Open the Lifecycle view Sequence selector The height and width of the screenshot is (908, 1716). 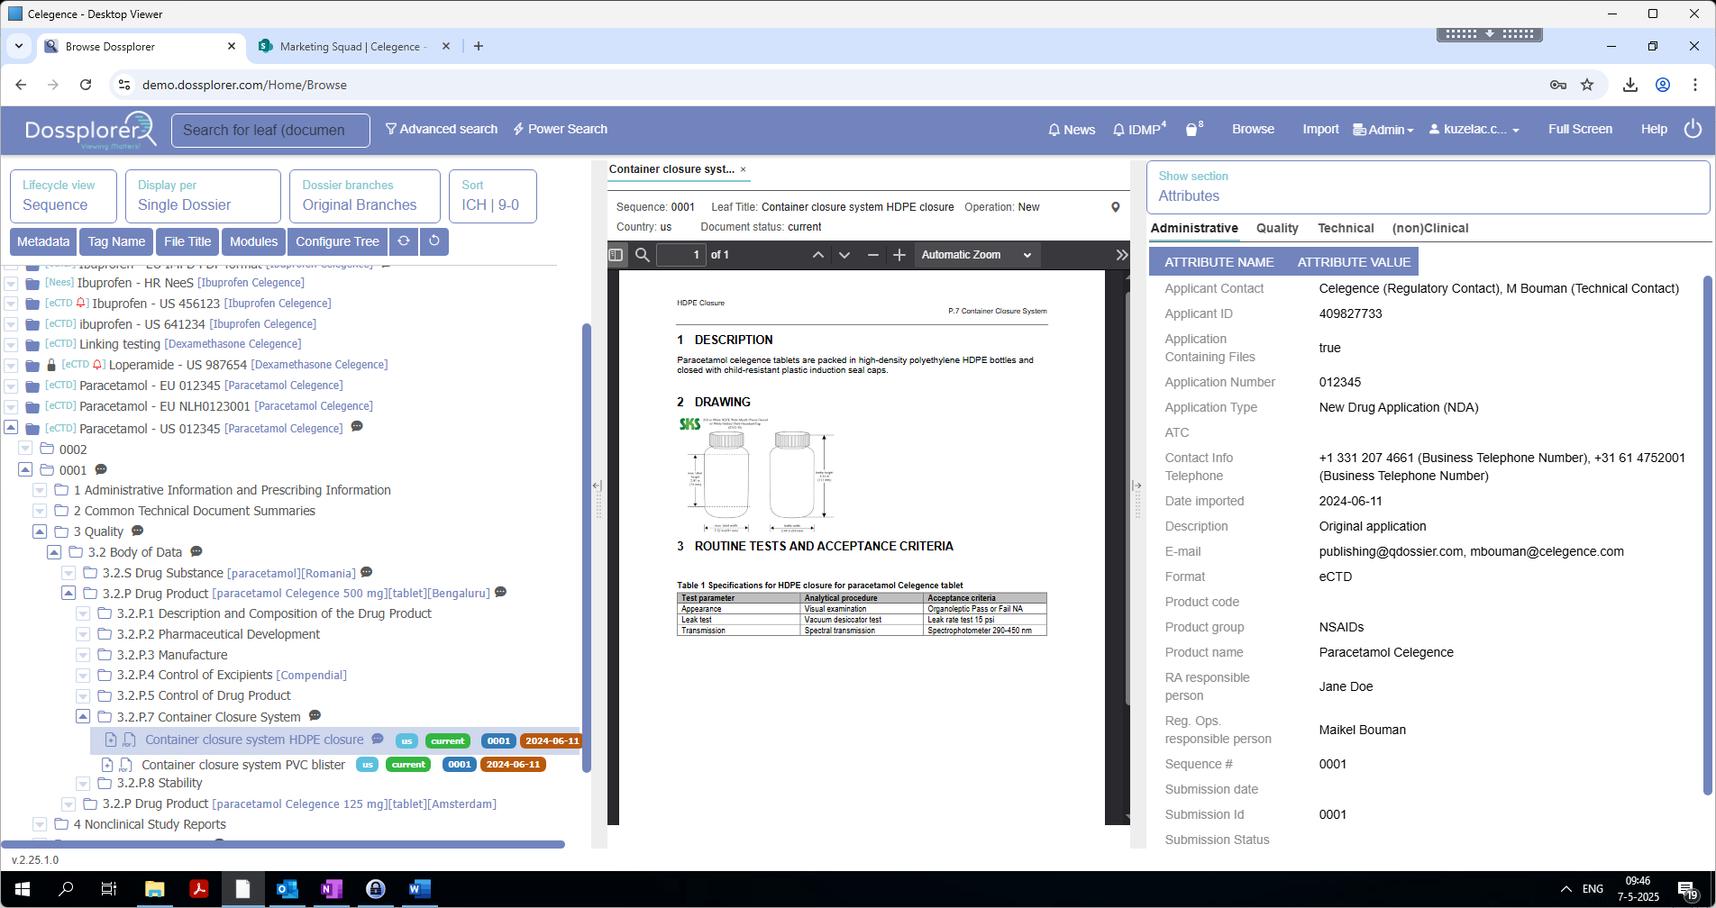[63, 195]
